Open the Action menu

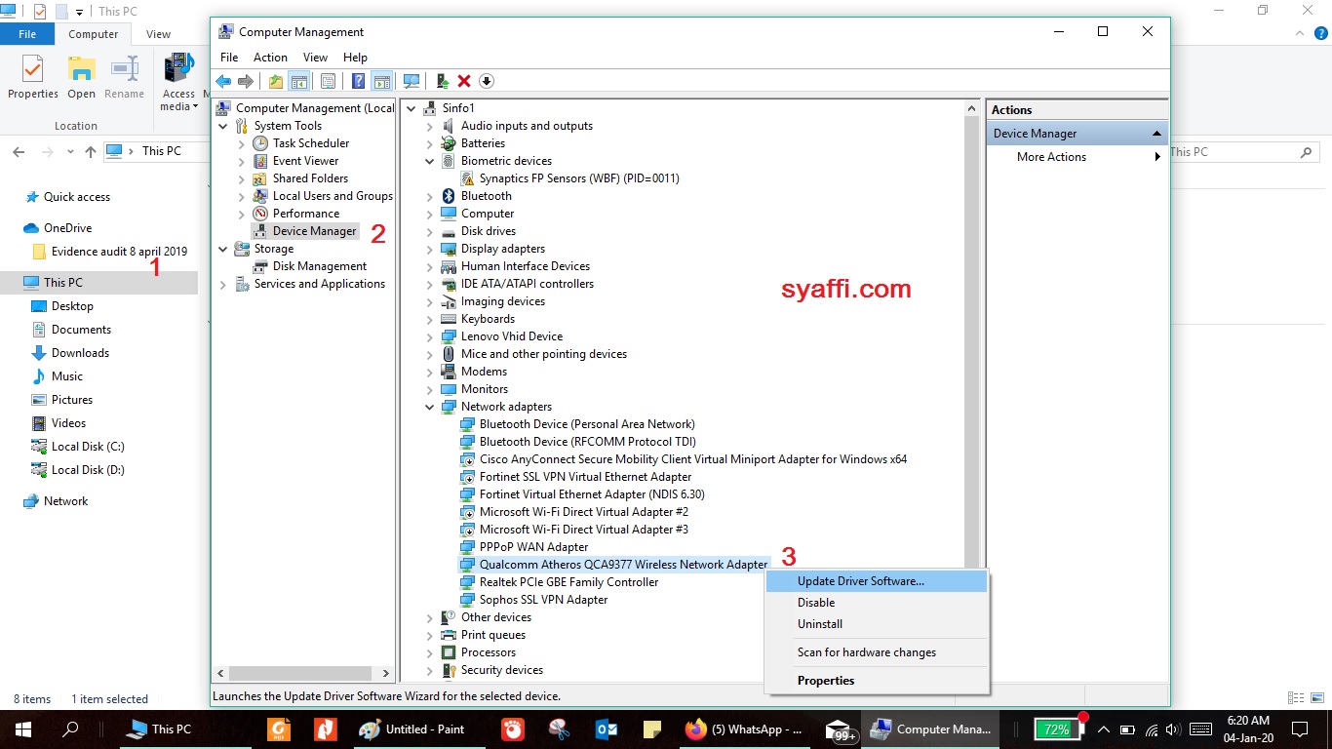click(x=270, y=58)
